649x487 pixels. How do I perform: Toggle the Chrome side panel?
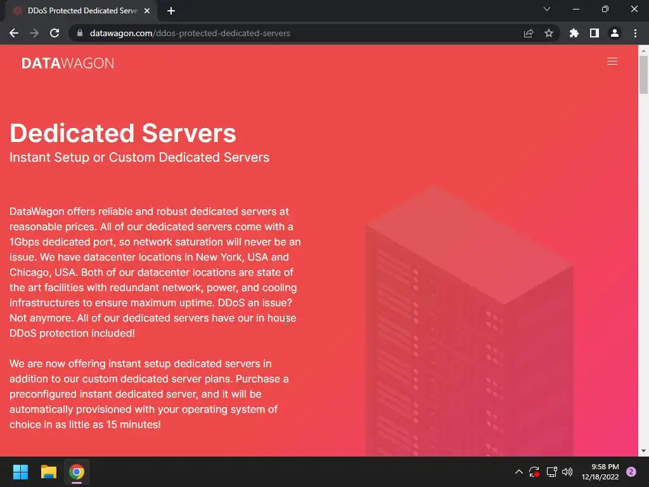tap(594, 33)
